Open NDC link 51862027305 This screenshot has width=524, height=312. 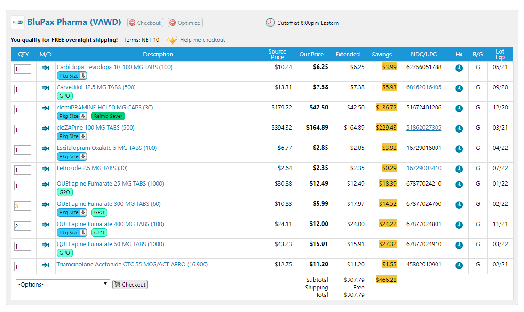pos(424,127)
